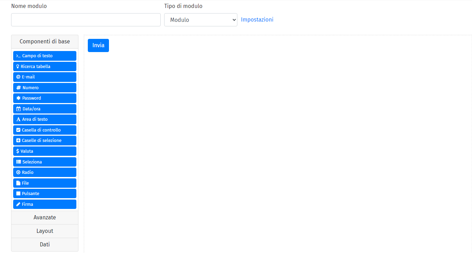Pick the Password component with asterisk icon
The height and width of the screenshot is (253, 472).
[44, 98]
